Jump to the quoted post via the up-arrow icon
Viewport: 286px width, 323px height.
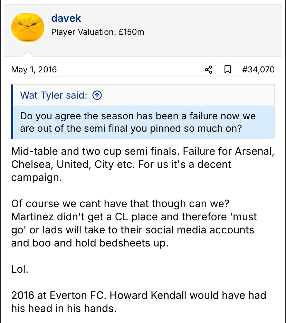coord(97,95)
